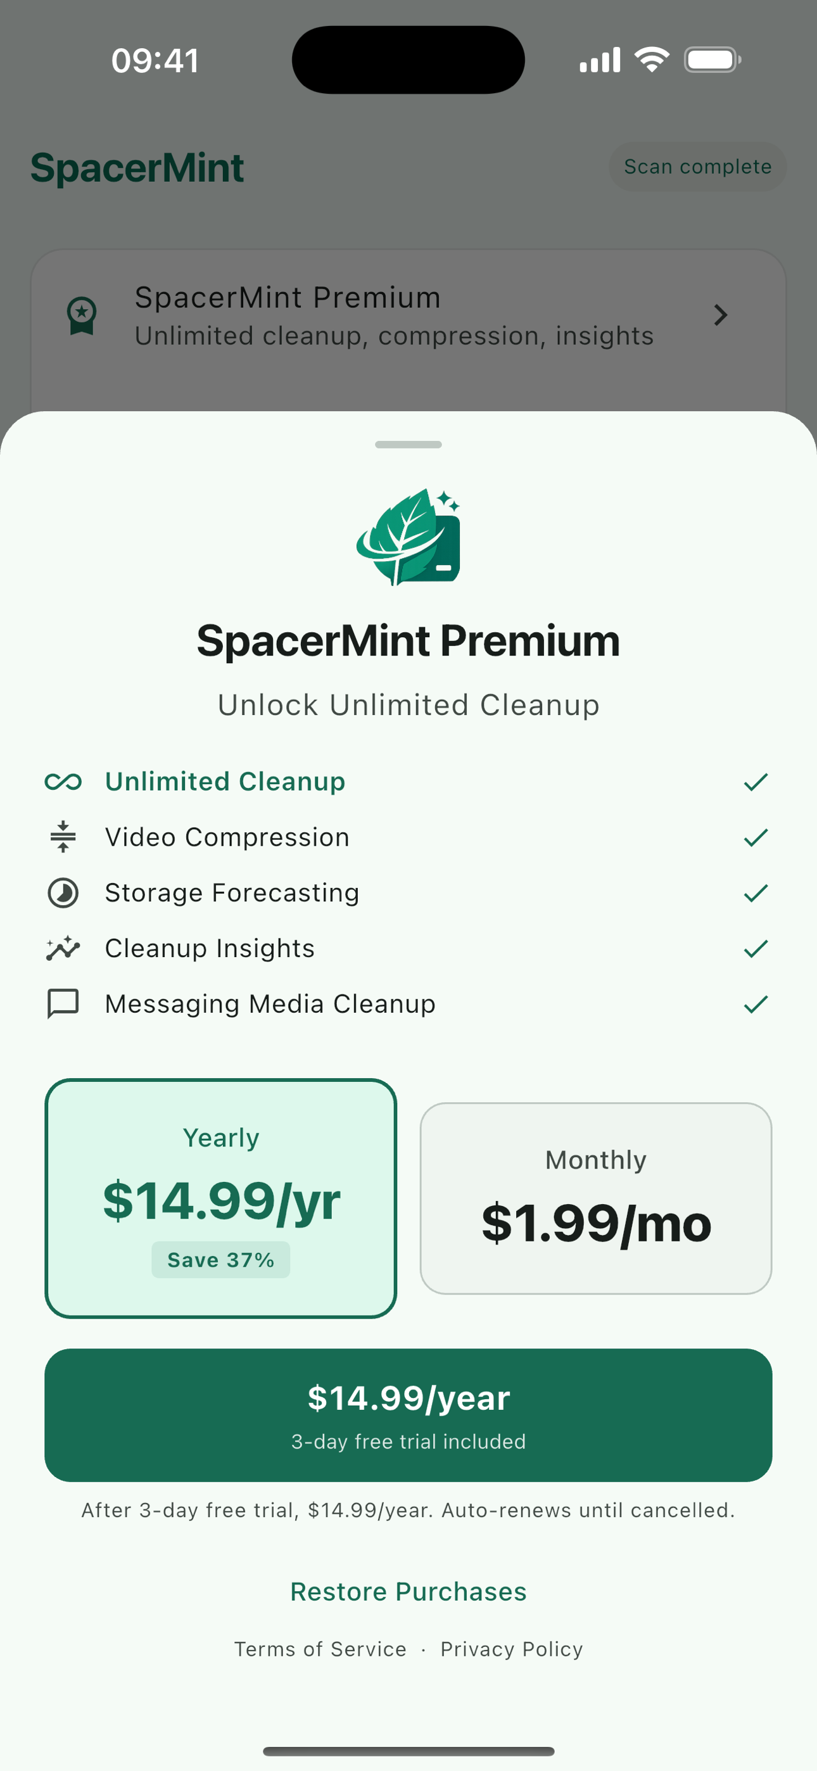Click the Storage Forecasting pie chart icon
The image size is (817, 1771).
(62, 892)
